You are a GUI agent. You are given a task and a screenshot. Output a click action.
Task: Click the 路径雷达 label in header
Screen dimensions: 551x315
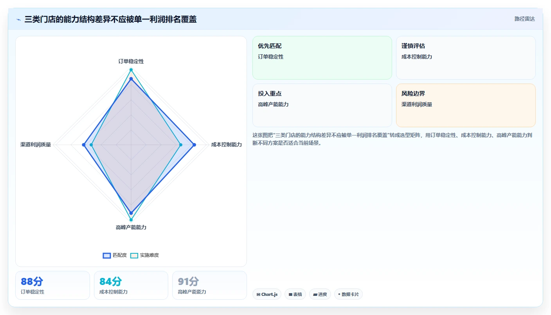[524, 19]
